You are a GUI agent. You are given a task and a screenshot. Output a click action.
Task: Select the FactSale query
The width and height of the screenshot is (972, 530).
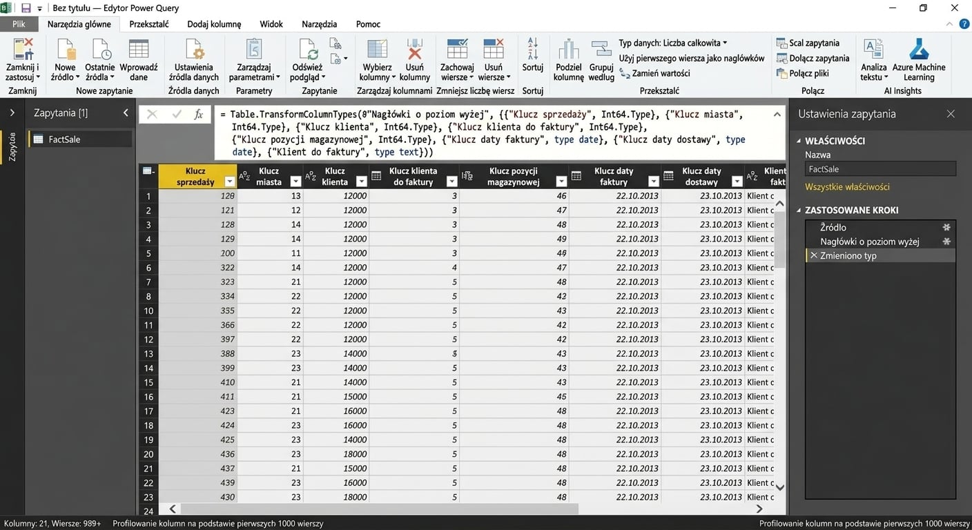(80, 139)
